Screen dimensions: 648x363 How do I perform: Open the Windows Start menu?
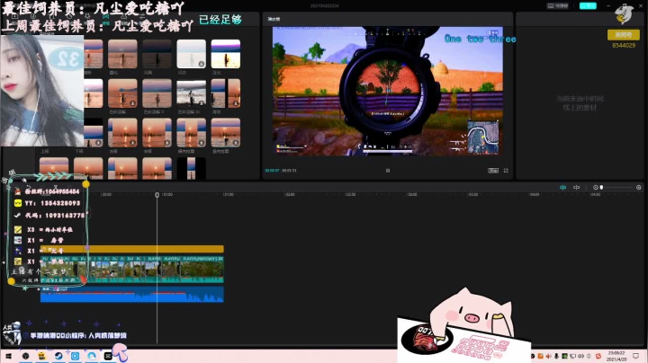click(9, 356)
